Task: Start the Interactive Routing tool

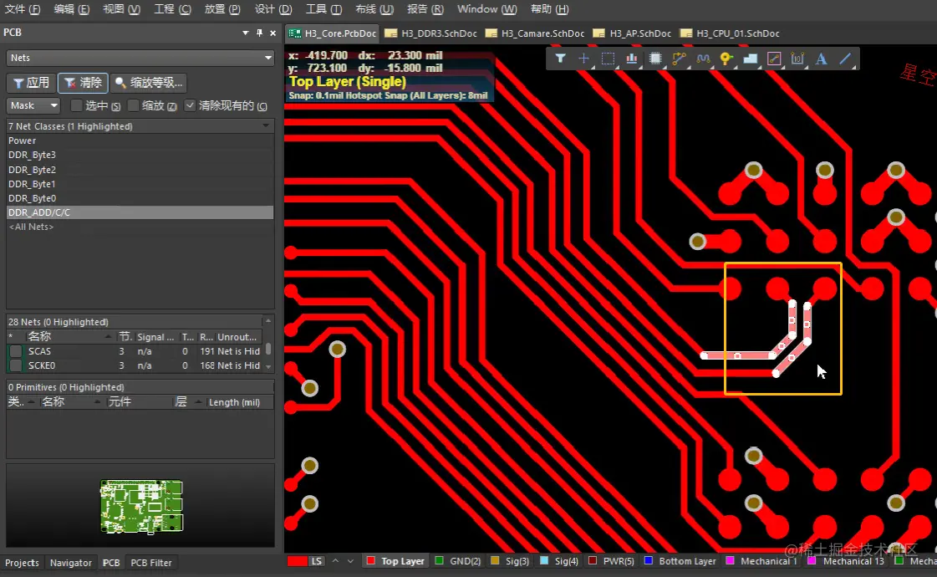Action: tap(679, 59)
